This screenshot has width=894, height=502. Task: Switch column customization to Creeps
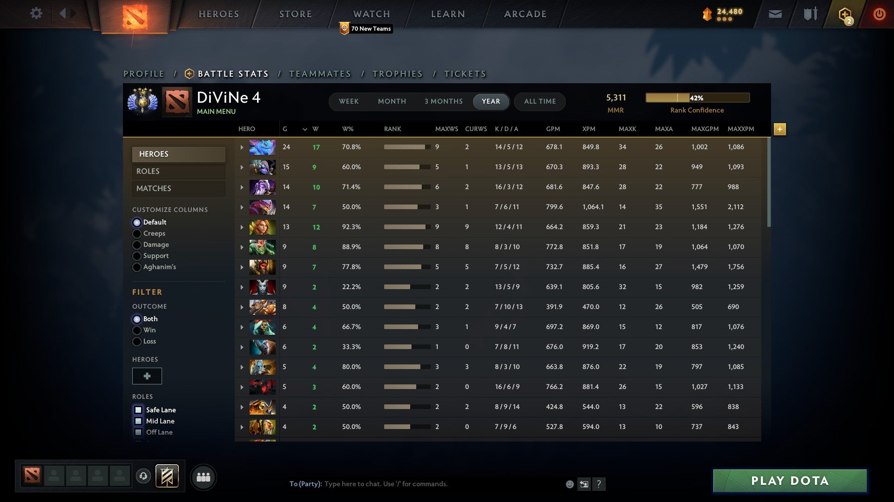click(x=137, y=233)
